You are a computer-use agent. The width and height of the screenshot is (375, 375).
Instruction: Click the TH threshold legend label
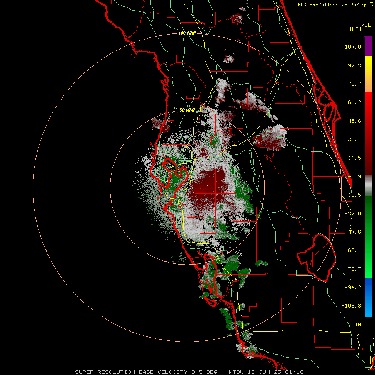click(358, 325)
